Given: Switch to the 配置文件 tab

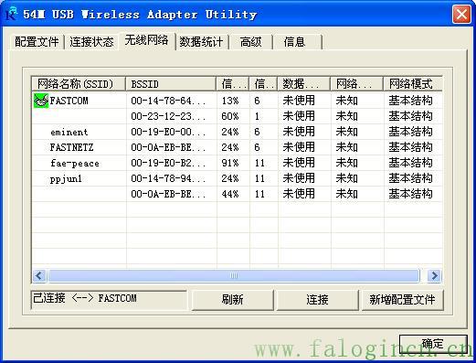Looking at the screenshot, I should point(37,42).
